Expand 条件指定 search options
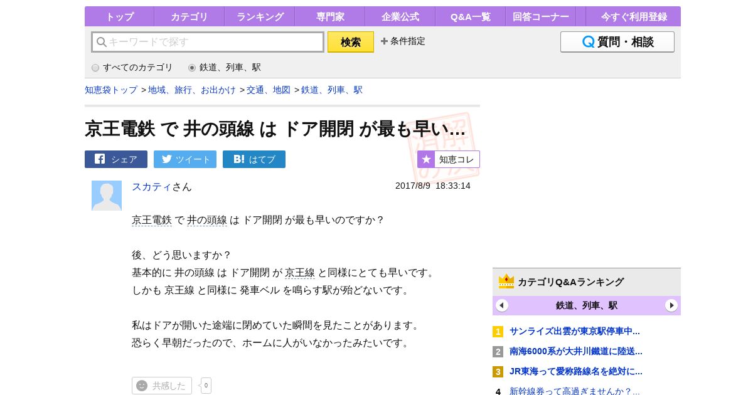The height and width of the screenshot is (395, 753). (403, 41)
